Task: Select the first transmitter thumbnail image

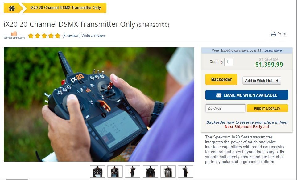Action: [x=97, y=171]
